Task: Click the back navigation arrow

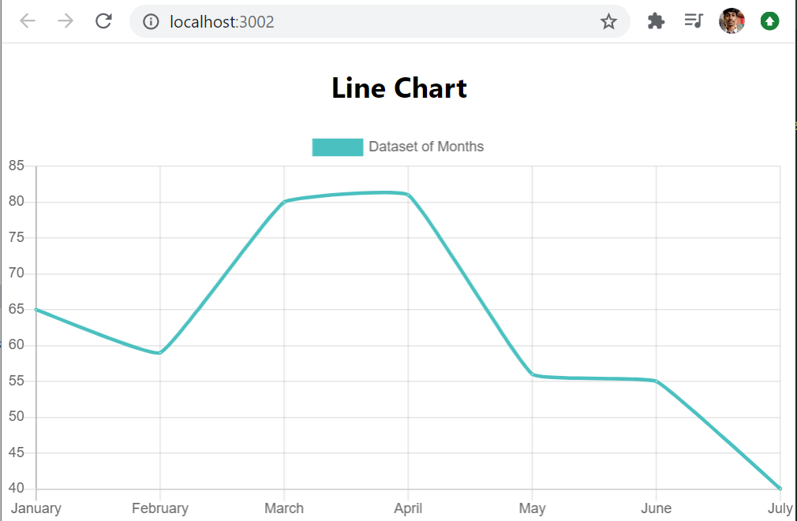Action: click(x=27, y=21)
